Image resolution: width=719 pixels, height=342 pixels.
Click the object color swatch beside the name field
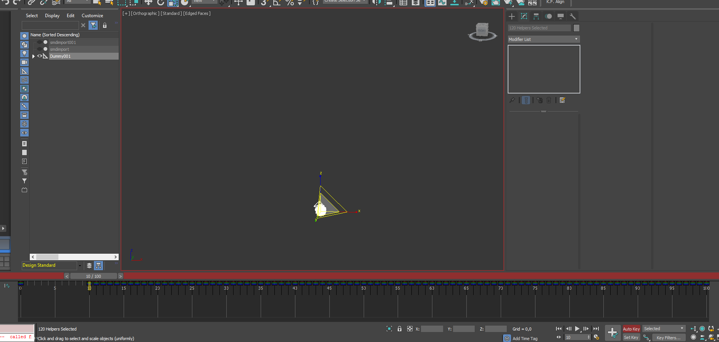576,28
